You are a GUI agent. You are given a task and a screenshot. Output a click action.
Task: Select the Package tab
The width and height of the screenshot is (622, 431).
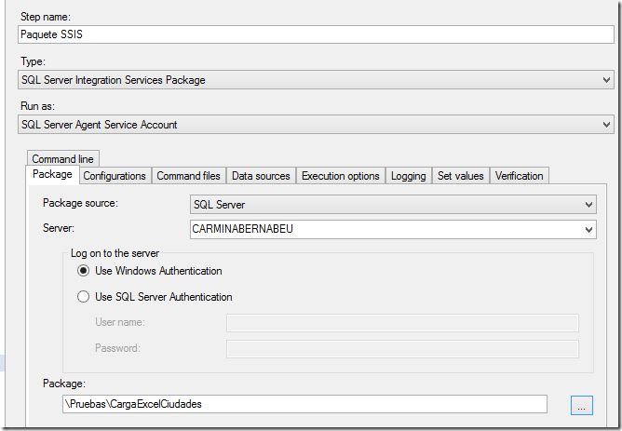tap(52, 175)
